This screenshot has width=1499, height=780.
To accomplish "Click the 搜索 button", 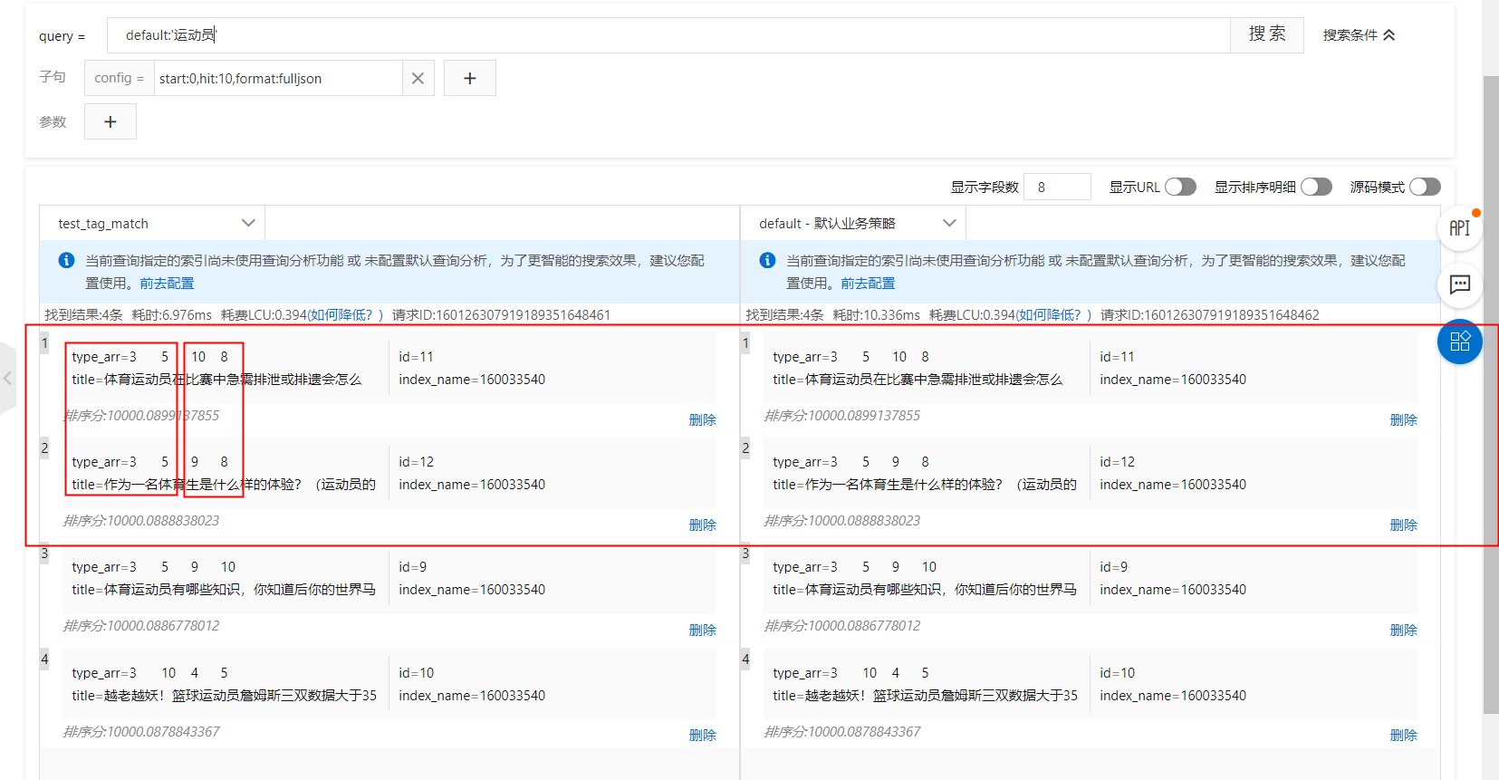I will pos(1267,34).
